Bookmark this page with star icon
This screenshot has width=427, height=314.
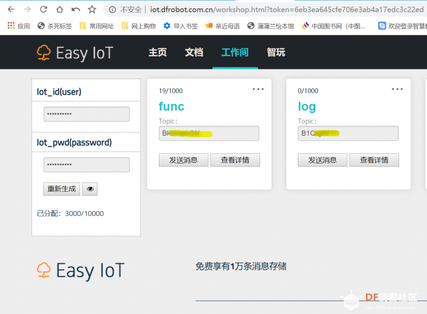coord(92,10)
